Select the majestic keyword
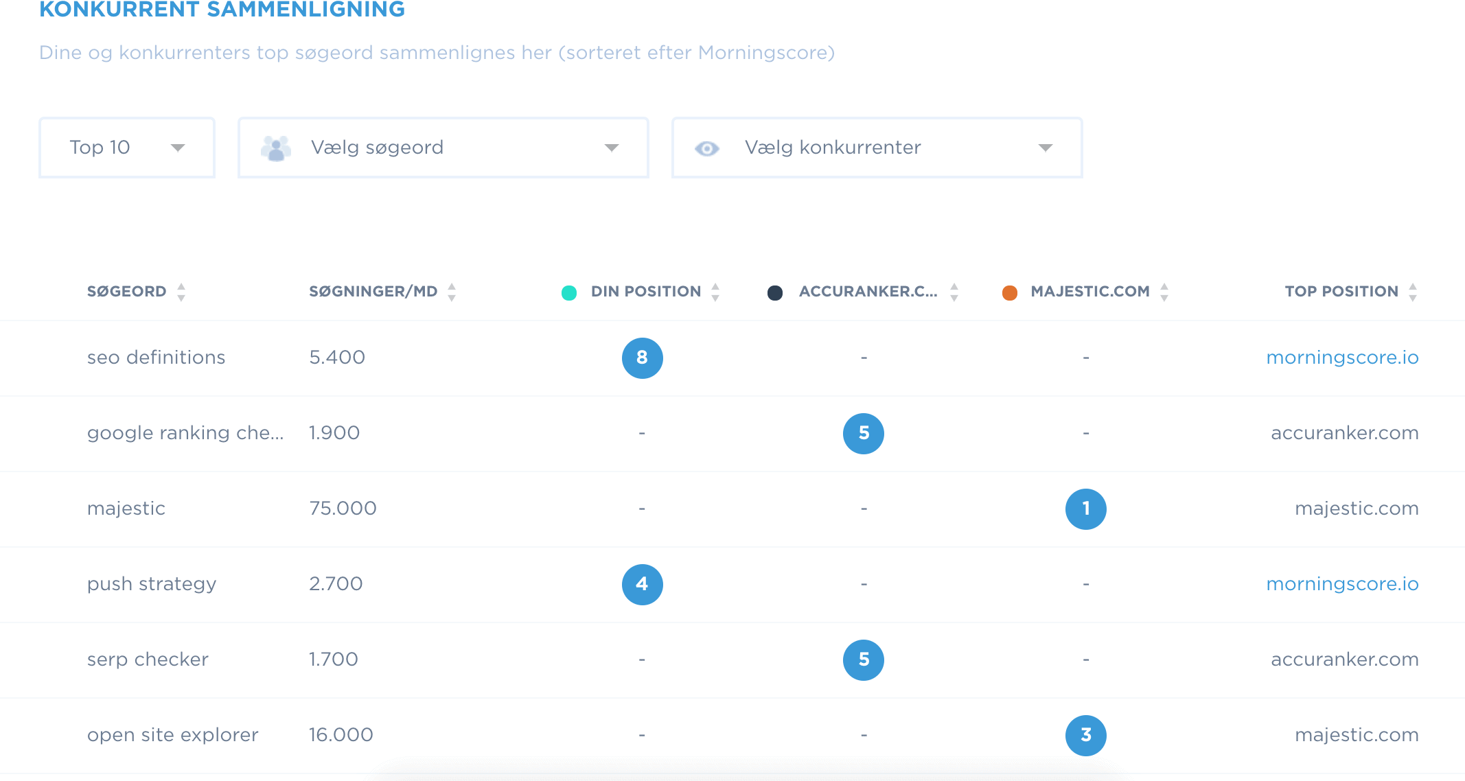 126,509
